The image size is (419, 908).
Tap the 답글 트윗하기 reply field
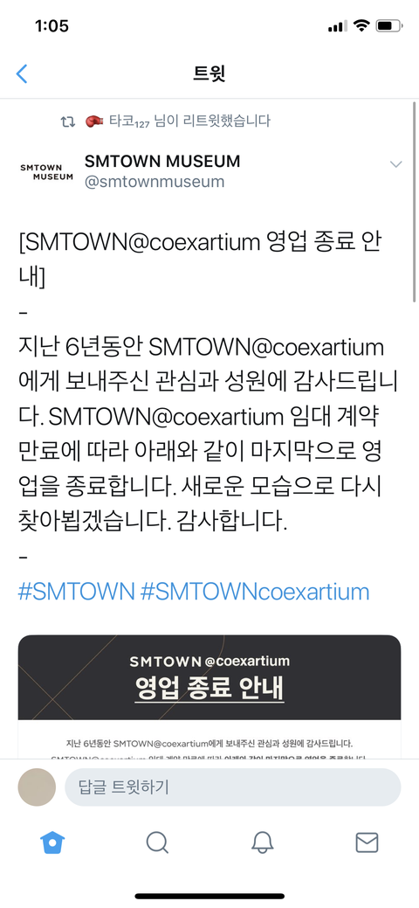point(233,787)
